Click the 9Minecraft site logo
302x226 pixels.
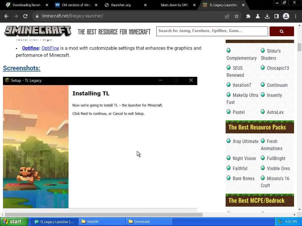point(38,31)
